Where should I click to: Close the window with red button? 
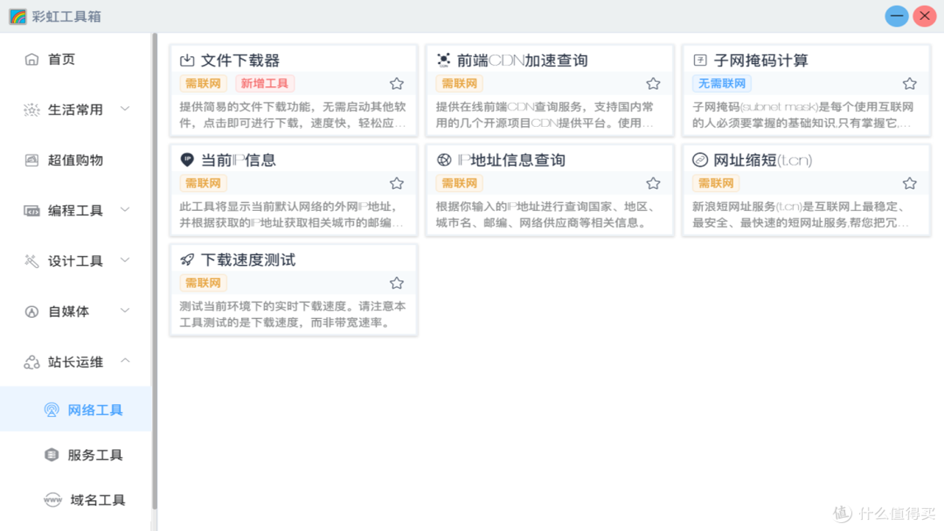(924, 16)
